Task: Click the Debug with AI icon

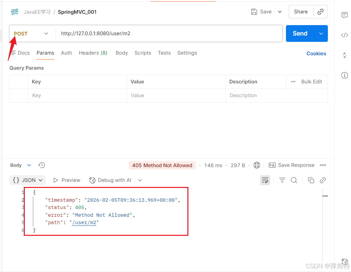Action: [92, 180]
